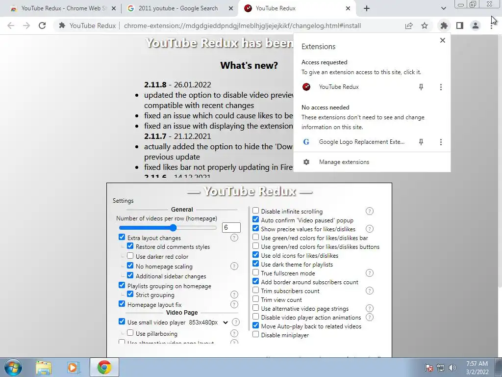
Task: Open the Chrome profile avatar
Action: (x=476, y=26)
